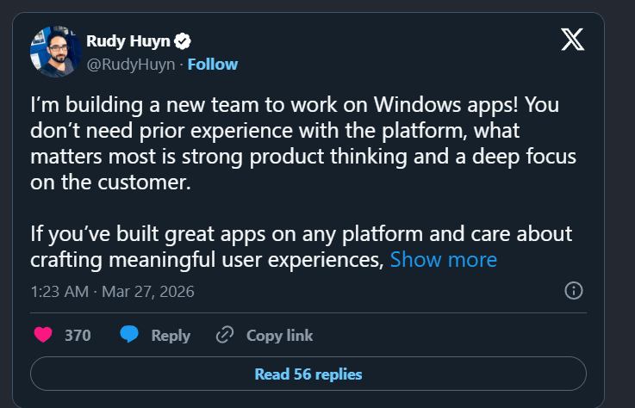Click the Copy link text label
This screenshot has width=635, height=408.
(279, 335)
